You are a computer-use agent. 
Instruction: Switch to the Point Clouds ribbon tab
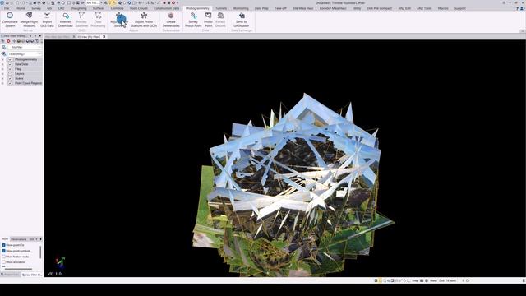(139, 8)
